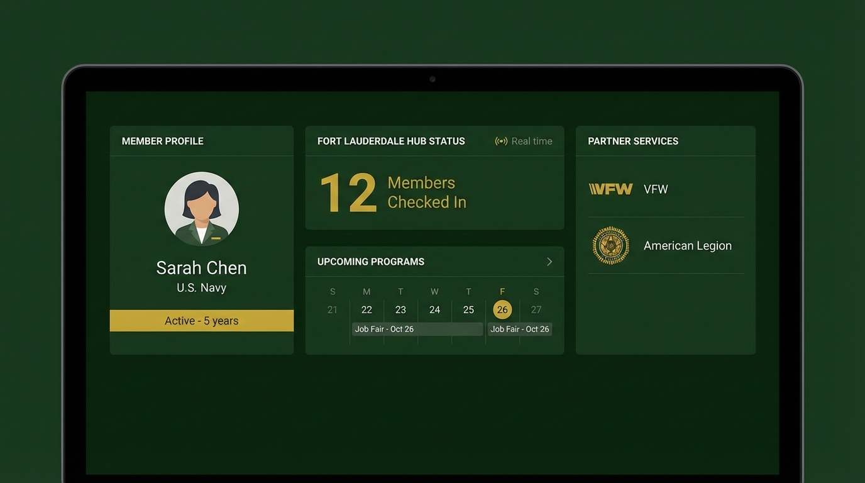Click the Sarah Chen name text
The height and width of the screenshot is (483, 865).
(202, 268)
